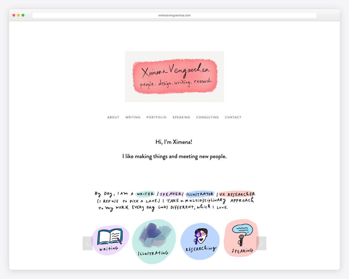Click the Ximena Vengoechea watercolor logo
Image resolution: width=349 pixels, height=279 pixels.
[x=174, y=76]
